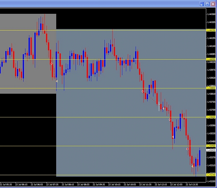The width and height of the screenshot is (217, 188).
Task: Click the 1.43535 price axis label
Action: 211,134
